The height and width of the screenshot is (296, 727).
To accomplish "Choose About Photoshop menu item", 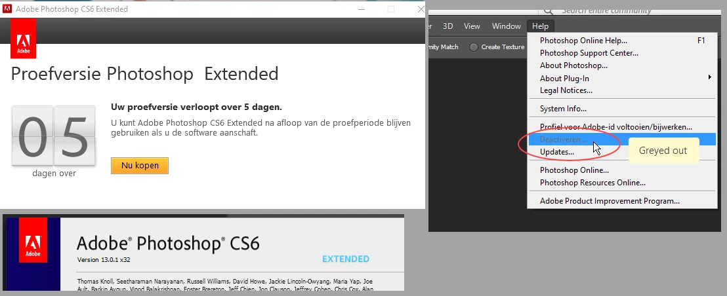I will pyautogui.click(x=622, y=65).
